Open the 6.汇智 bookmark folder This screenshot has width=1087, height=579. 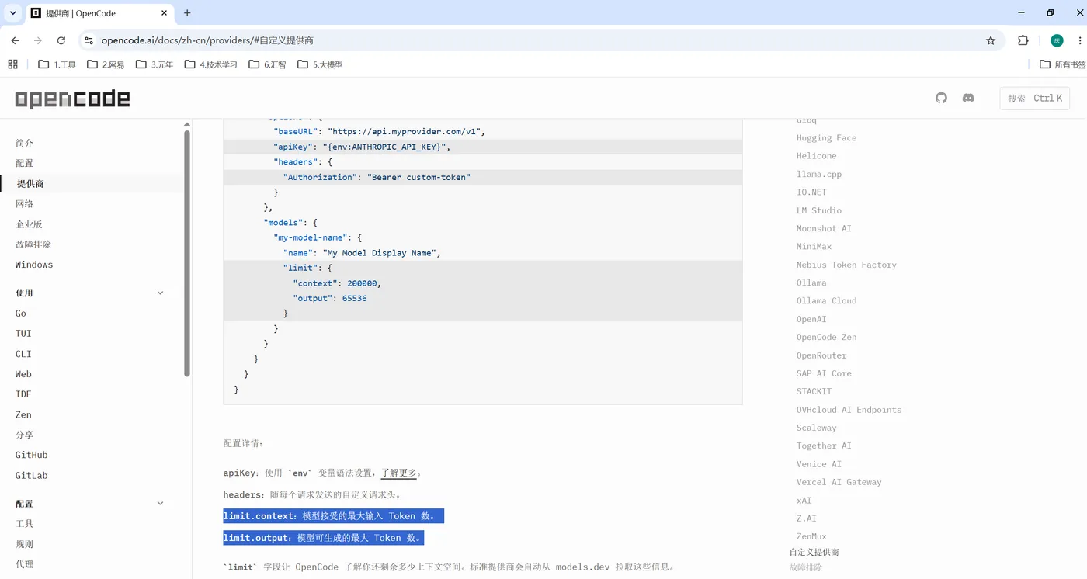(267, 64)
